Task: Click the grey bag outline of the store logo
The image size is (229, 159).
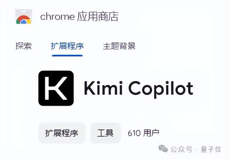Action: click(x=24, y=16)
